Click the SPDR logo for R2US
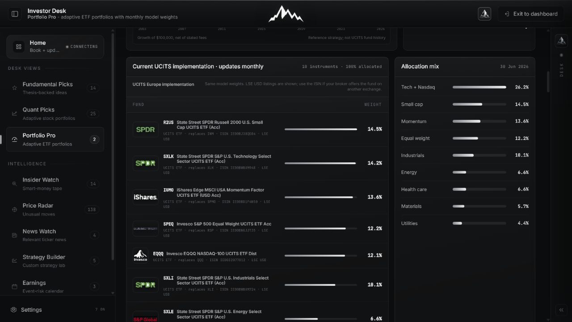Viewport: 572px width, 322px height. 146,129
